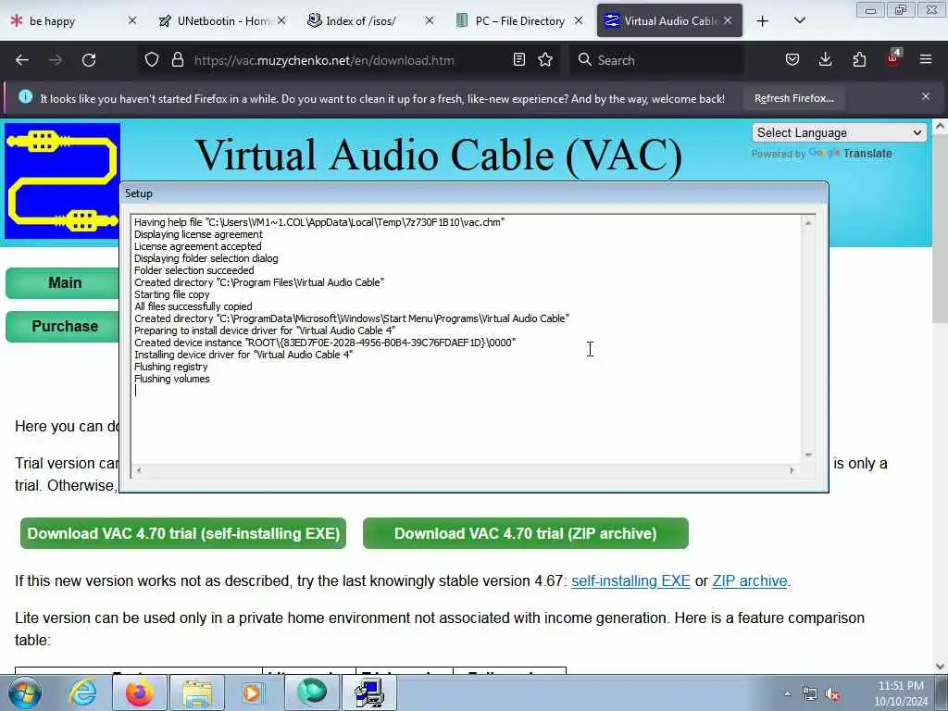Click 'Flushing volumes' line in Setup log
The image size is (948, 711).
click(x=171, y=379)
